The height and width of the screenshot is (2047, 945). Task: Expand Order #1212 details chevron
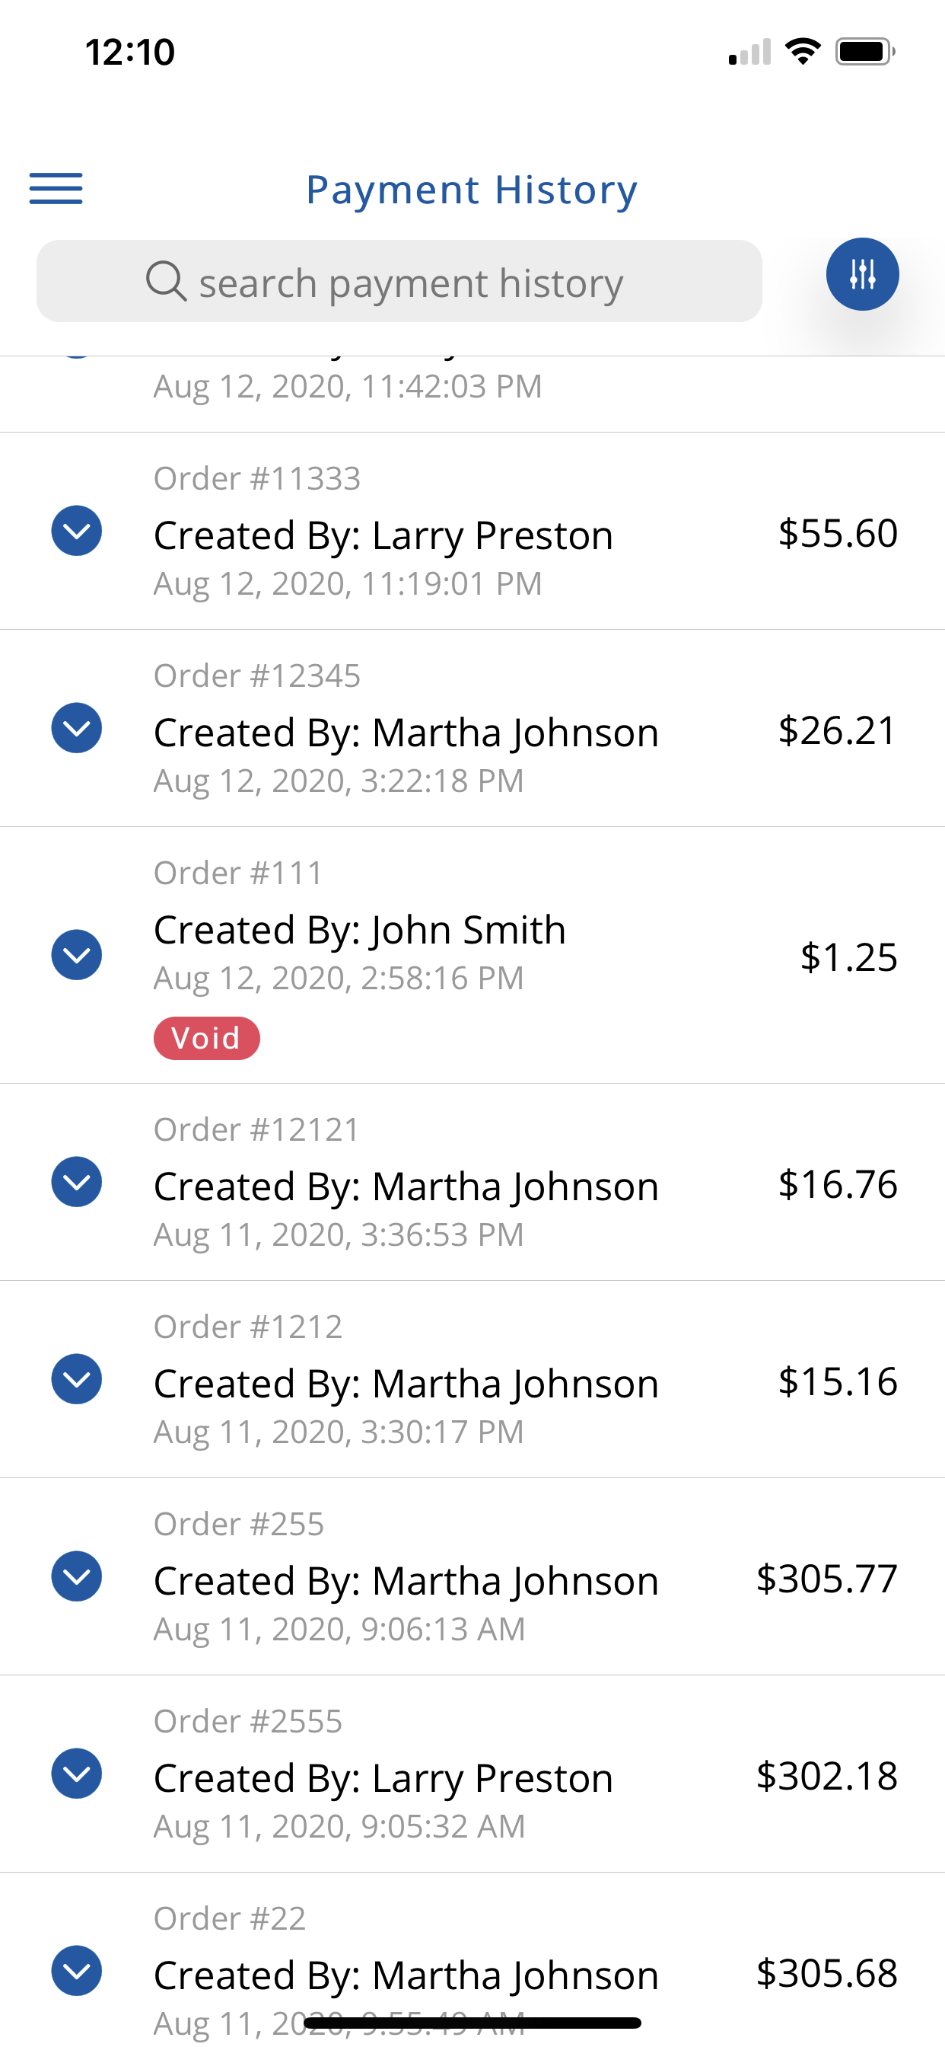click(x=76, y=1378)
